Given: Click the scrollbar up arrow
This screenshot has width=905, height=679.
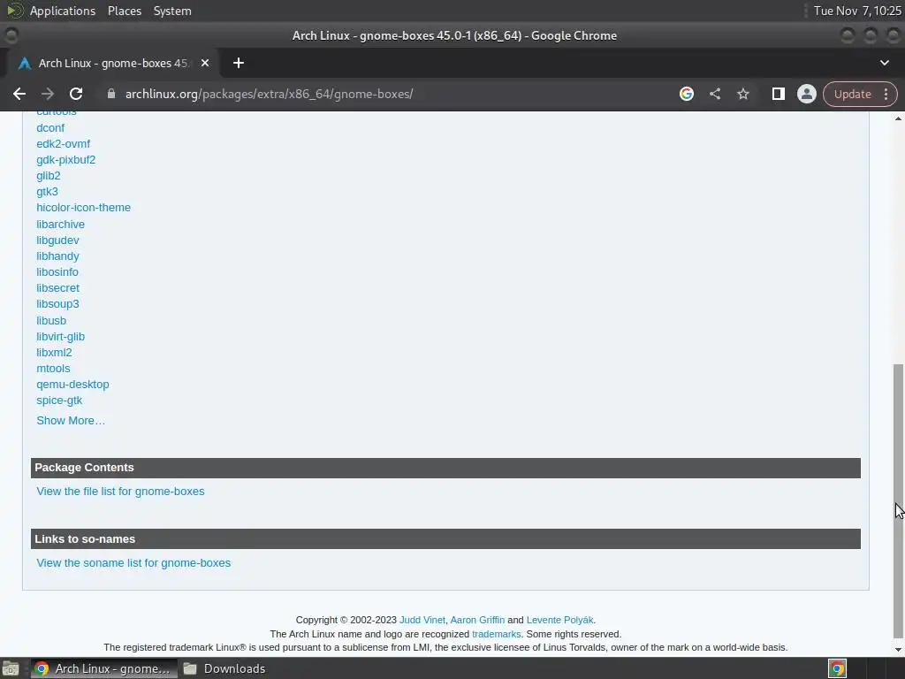Looking at the screenshot, I should point(898,118).
